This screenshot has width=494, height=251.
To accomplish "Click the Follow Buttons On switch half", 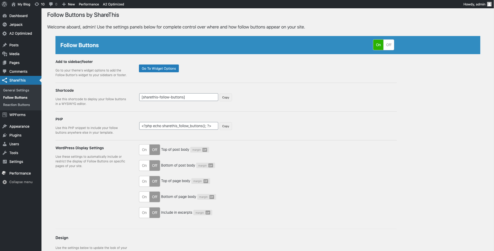I will (378, 45).
